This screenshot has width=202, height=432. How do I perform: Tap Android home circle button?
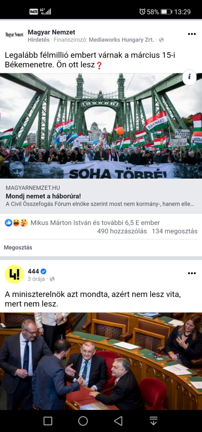point(83,421)
